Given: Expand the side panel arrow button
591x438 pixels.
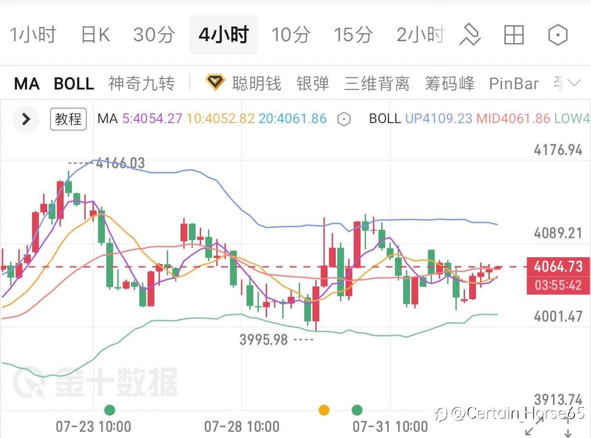Looking at the screenshot, I should coord(26,119).
